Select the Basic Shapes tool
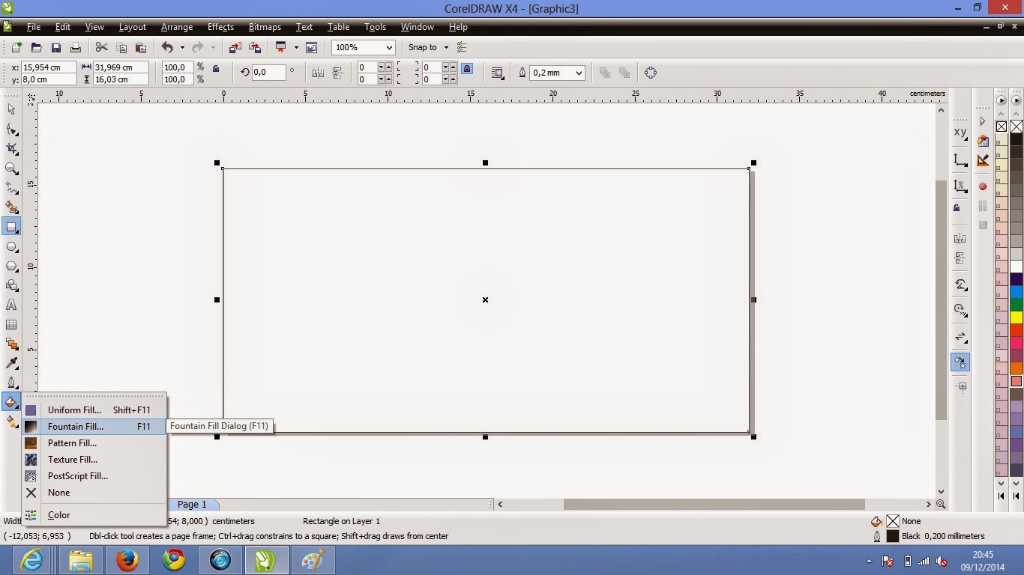1024x575 pixels. coord(11,285)
